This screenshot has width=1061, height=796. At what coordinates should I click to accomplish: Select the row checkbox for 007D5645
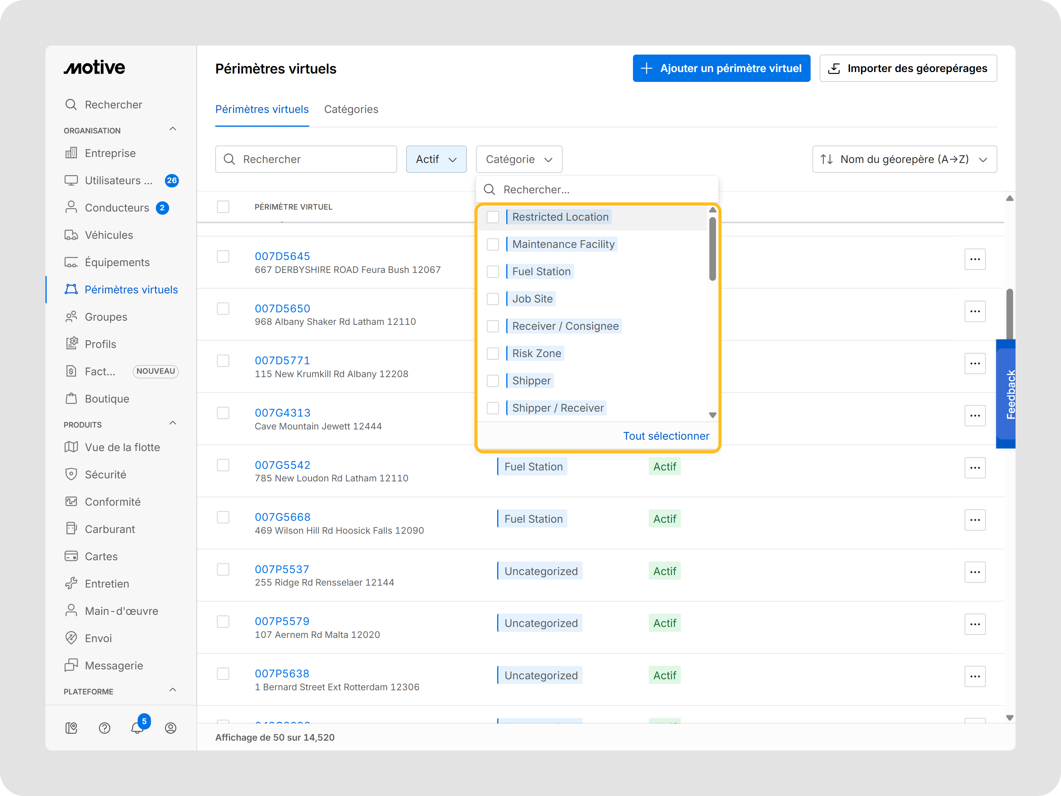223,256
